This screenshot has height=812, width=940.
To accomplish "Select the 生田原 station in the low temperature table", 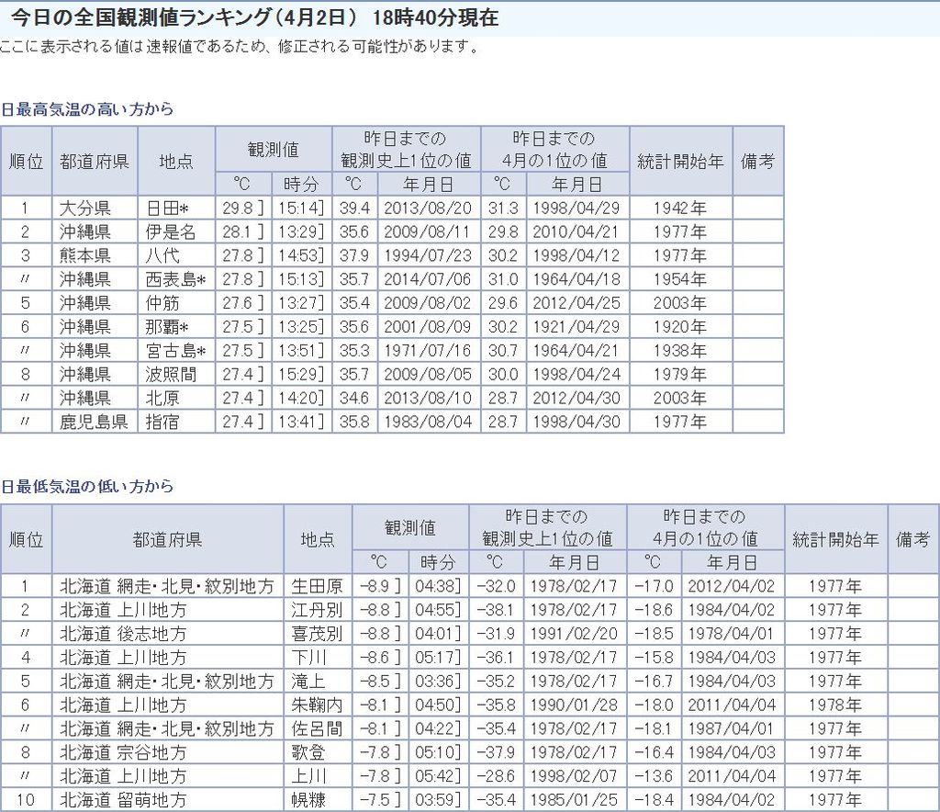I will tap(317, 586).
